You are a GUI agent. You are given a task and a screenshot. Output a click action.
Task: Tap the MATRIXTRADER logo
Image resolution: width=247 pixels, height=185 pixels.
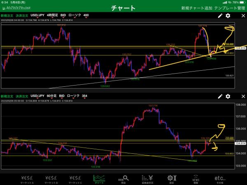(x=17, y=8)
